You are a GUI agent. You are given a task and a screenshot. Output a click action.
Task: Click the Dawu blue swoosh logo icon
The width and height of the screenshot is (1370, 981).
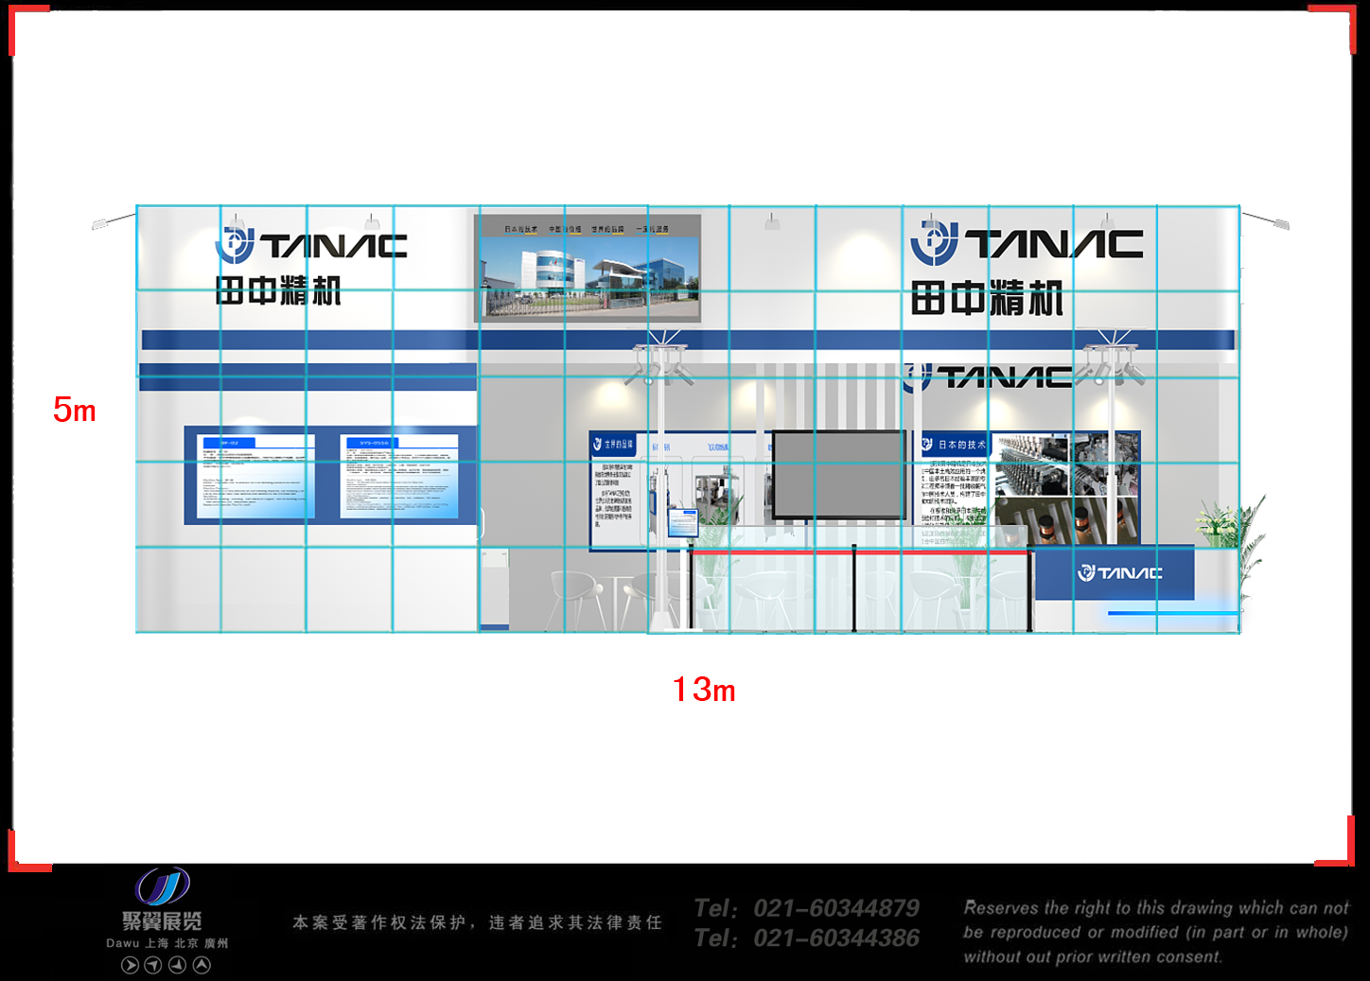pyautogui.click(x=162, y=886)
